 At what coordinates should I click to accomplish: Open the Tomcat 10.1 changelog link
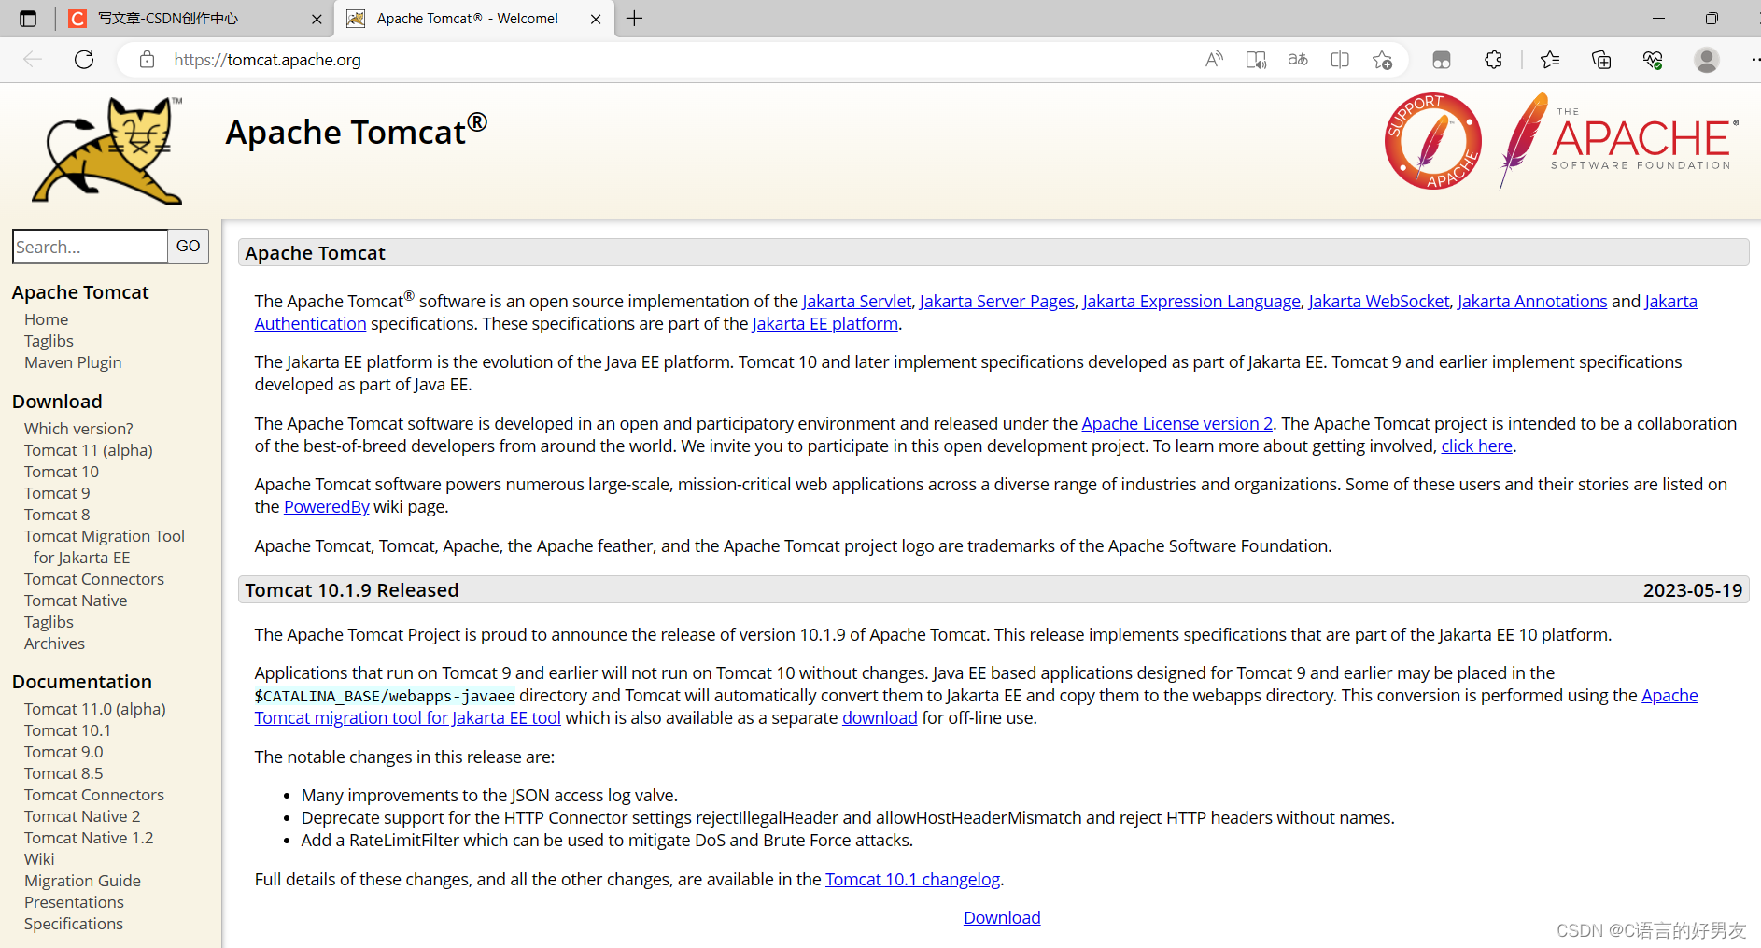(x=912, y=879)
